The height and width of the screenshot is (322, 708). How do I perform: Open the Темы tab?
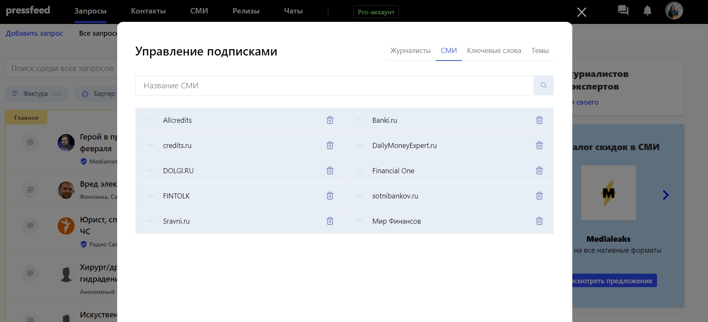click(540, 51)
